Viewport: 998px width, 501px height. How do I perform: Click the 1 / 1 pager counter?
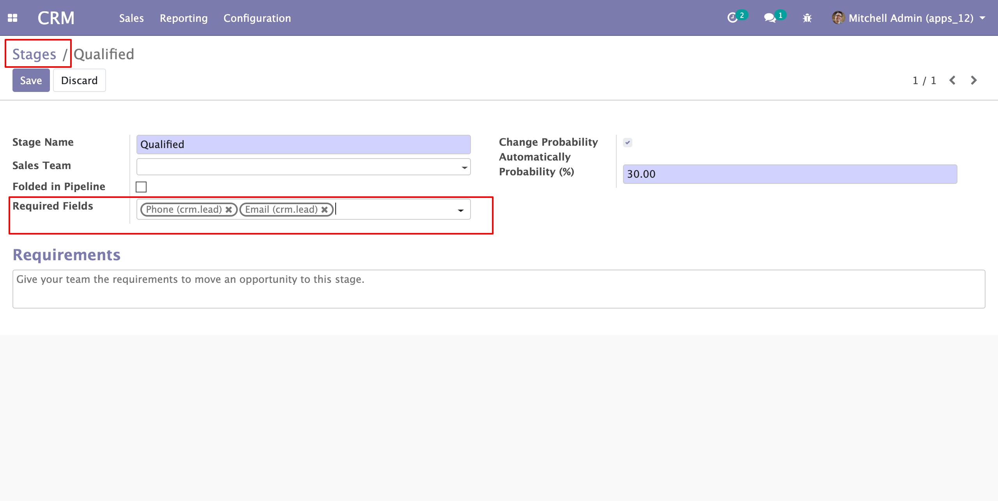tap(924, 81)
